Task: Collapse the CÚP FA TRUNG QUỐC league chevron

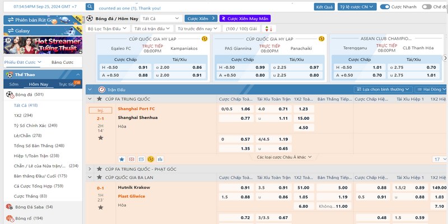Action: pos(90,99)
